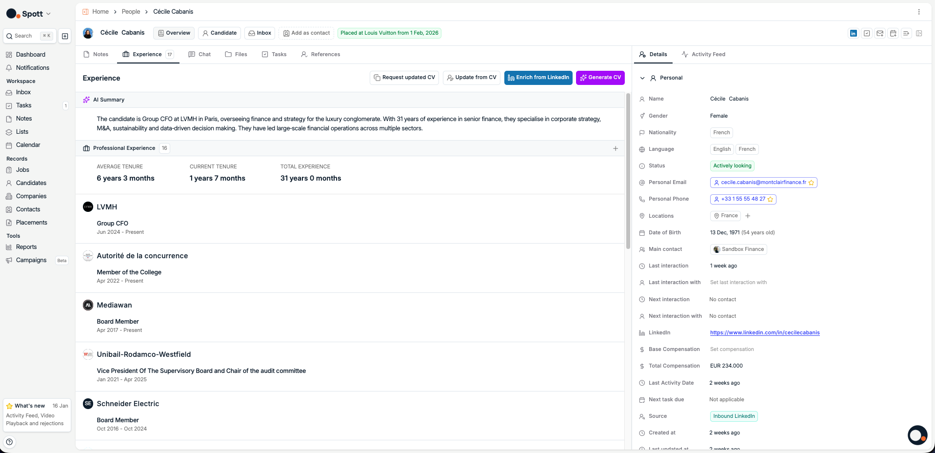Toggle the favorite star on the personal email
The height and width of the screenshot is (453, 935).
click(x=811, y=182)
